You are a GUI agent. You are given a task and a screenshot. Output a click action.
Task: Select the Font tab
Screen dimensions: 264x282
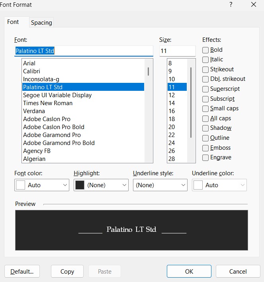pyautogui.click(x=13, y=22)
